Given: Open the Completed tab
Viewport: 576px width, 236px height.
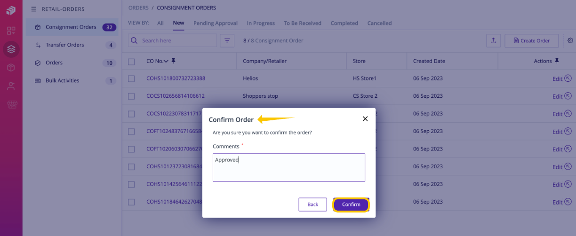Looking at the screenshot, I should point(344,23).
